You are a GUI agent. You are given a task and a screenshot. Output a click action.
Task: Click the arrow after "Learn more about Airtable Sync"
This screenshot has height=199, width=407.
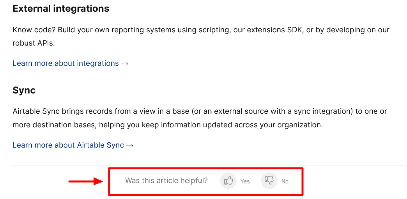coord(130,145)
